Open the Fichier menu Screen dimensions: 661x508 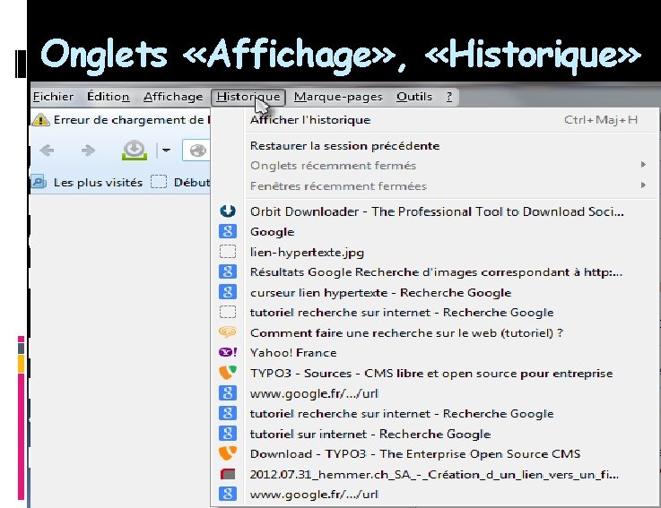click(53, 97)
